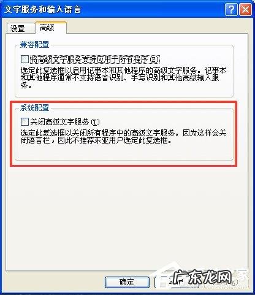This screenshot has height=295, width=255.
Task: Click the 兼容配置 group heading
Action: (34, 44)
